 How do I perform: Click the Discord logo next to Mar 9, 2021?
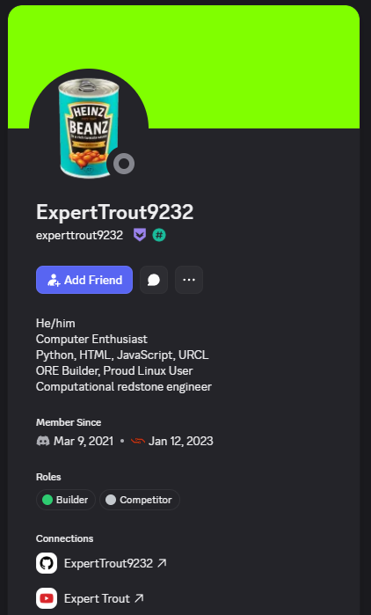tap(43, 441)
